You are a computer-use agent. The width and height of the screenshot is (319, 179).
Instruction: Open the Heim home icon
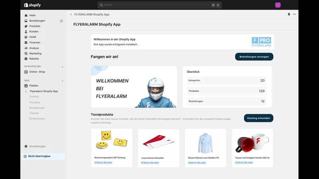click(x=26, y=15)
